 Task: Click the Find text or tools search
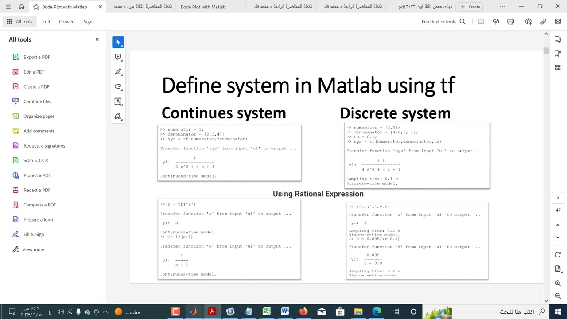point(443,22)
